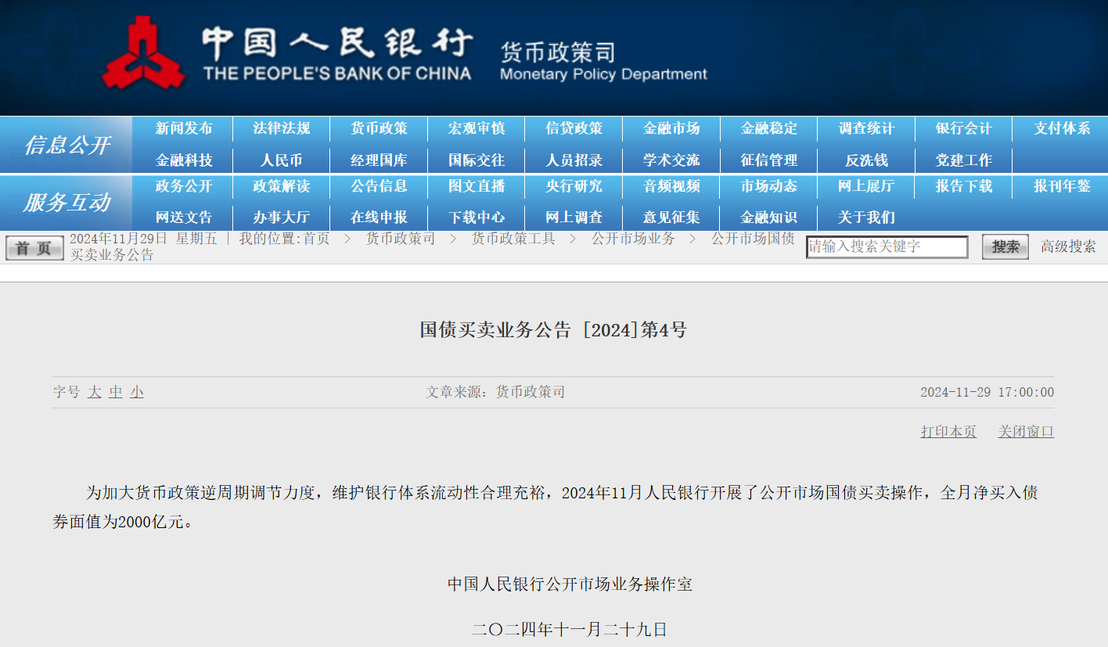The image size is (1108, 647).
Task: Set font size to 中
Action: coord(116,392)
